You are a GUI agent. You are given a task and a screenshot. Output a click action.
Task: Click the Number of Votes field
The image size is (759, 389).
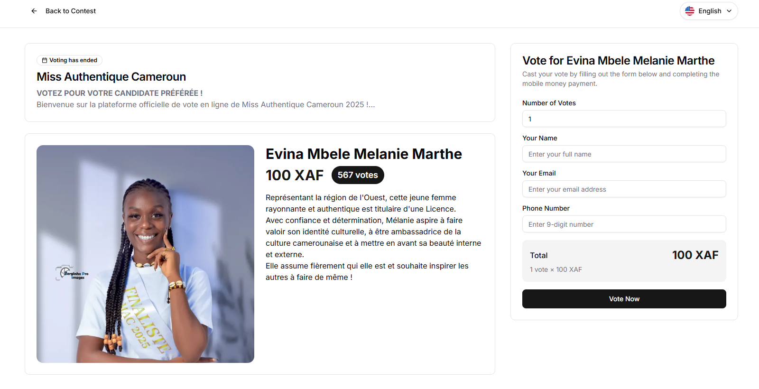pos(624,119)
